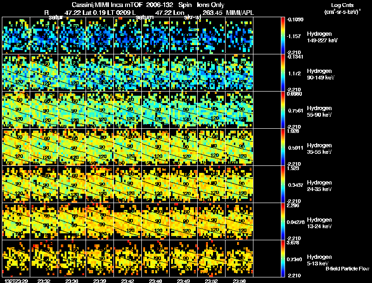This screenshot has width=372, height=283.
Task: Select the 'Hydrogen 35-55 keV' row label
Action: point(319,149)
